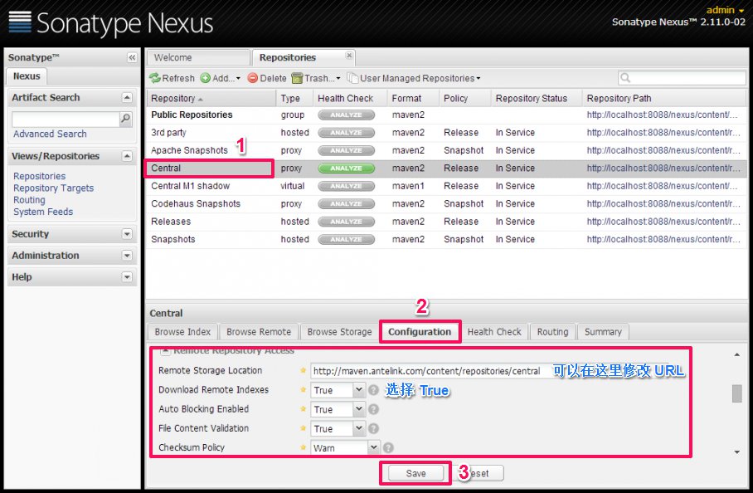Image resolution: width=753 pixels, height=493 pixels.
Task: Select the Nexus sidebar tab
Action: [x=27, y=76]
